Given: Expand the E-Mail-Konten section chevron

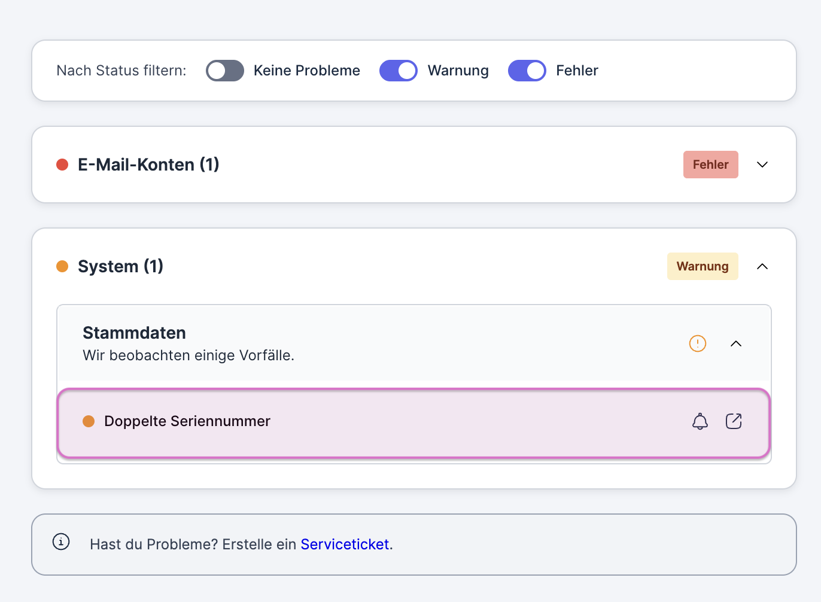Looking at the screenshot, I should pos(762,165).
